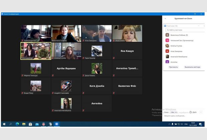Image resolution: width=207 pixels, height=140 pixels.
Task: Click the taskbar search magnifier icon
Action: pos(10,124)
